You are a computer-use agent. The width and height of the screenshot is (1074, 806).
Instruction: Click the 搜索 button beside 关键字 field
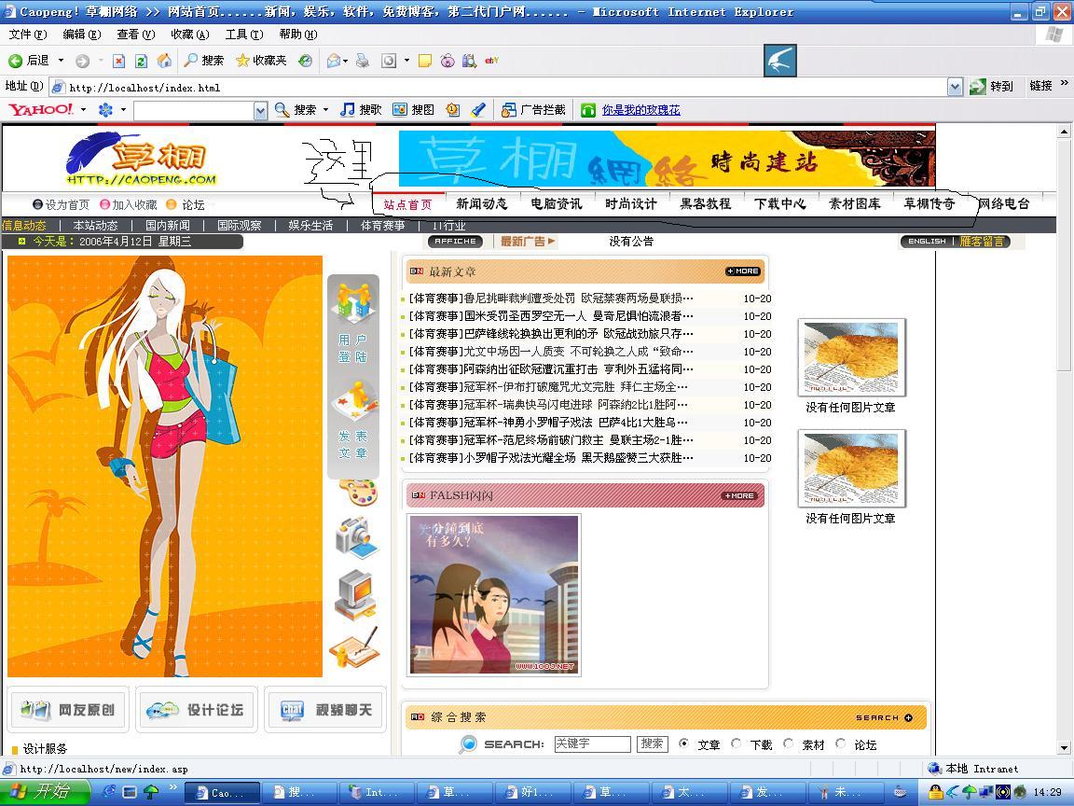652,743
